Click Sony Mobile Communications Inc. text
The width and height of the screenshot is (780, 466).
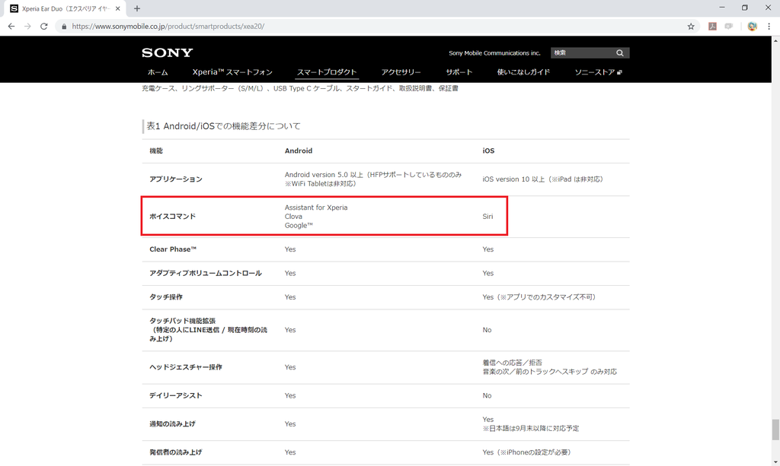tap(494, 53)
